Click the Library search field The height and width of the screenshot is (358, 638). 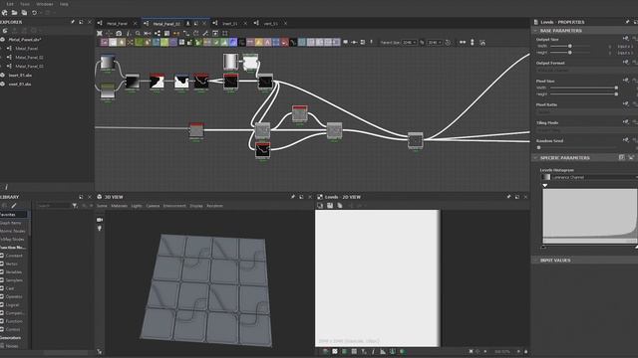tap(53, 206)
